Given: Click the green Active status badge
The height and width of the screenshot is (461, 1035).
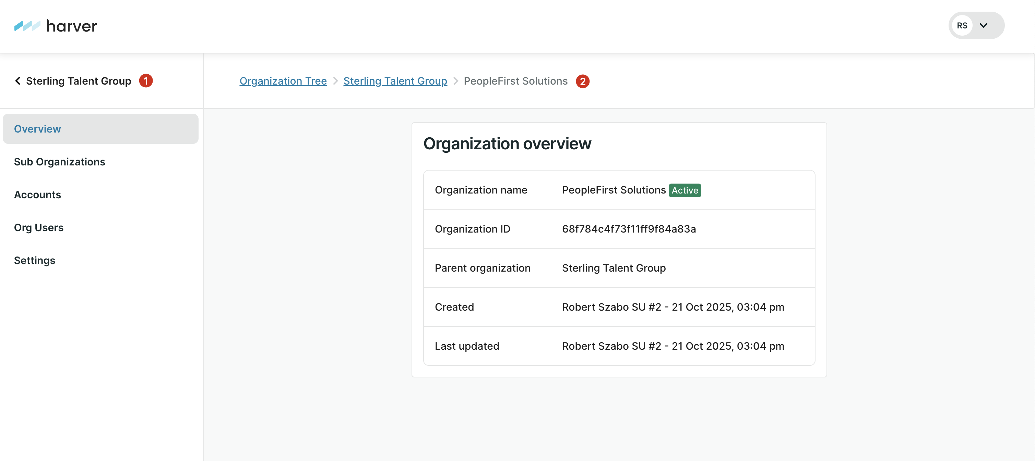Looking at the screenshot, I should point(685,190).
